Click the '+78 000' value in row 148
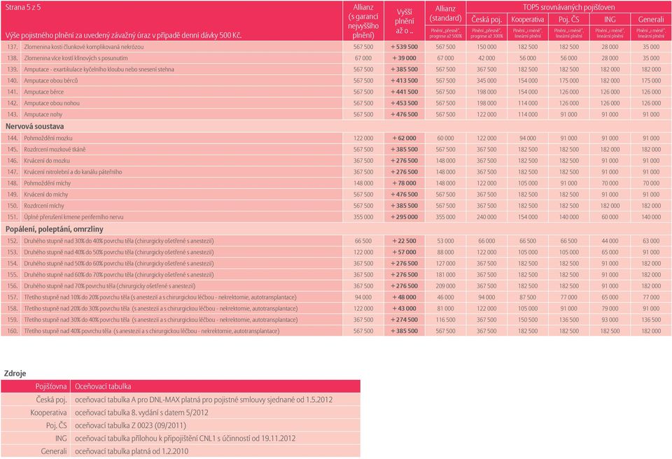Screen dimensions: 672x459 tap(404, 183)
